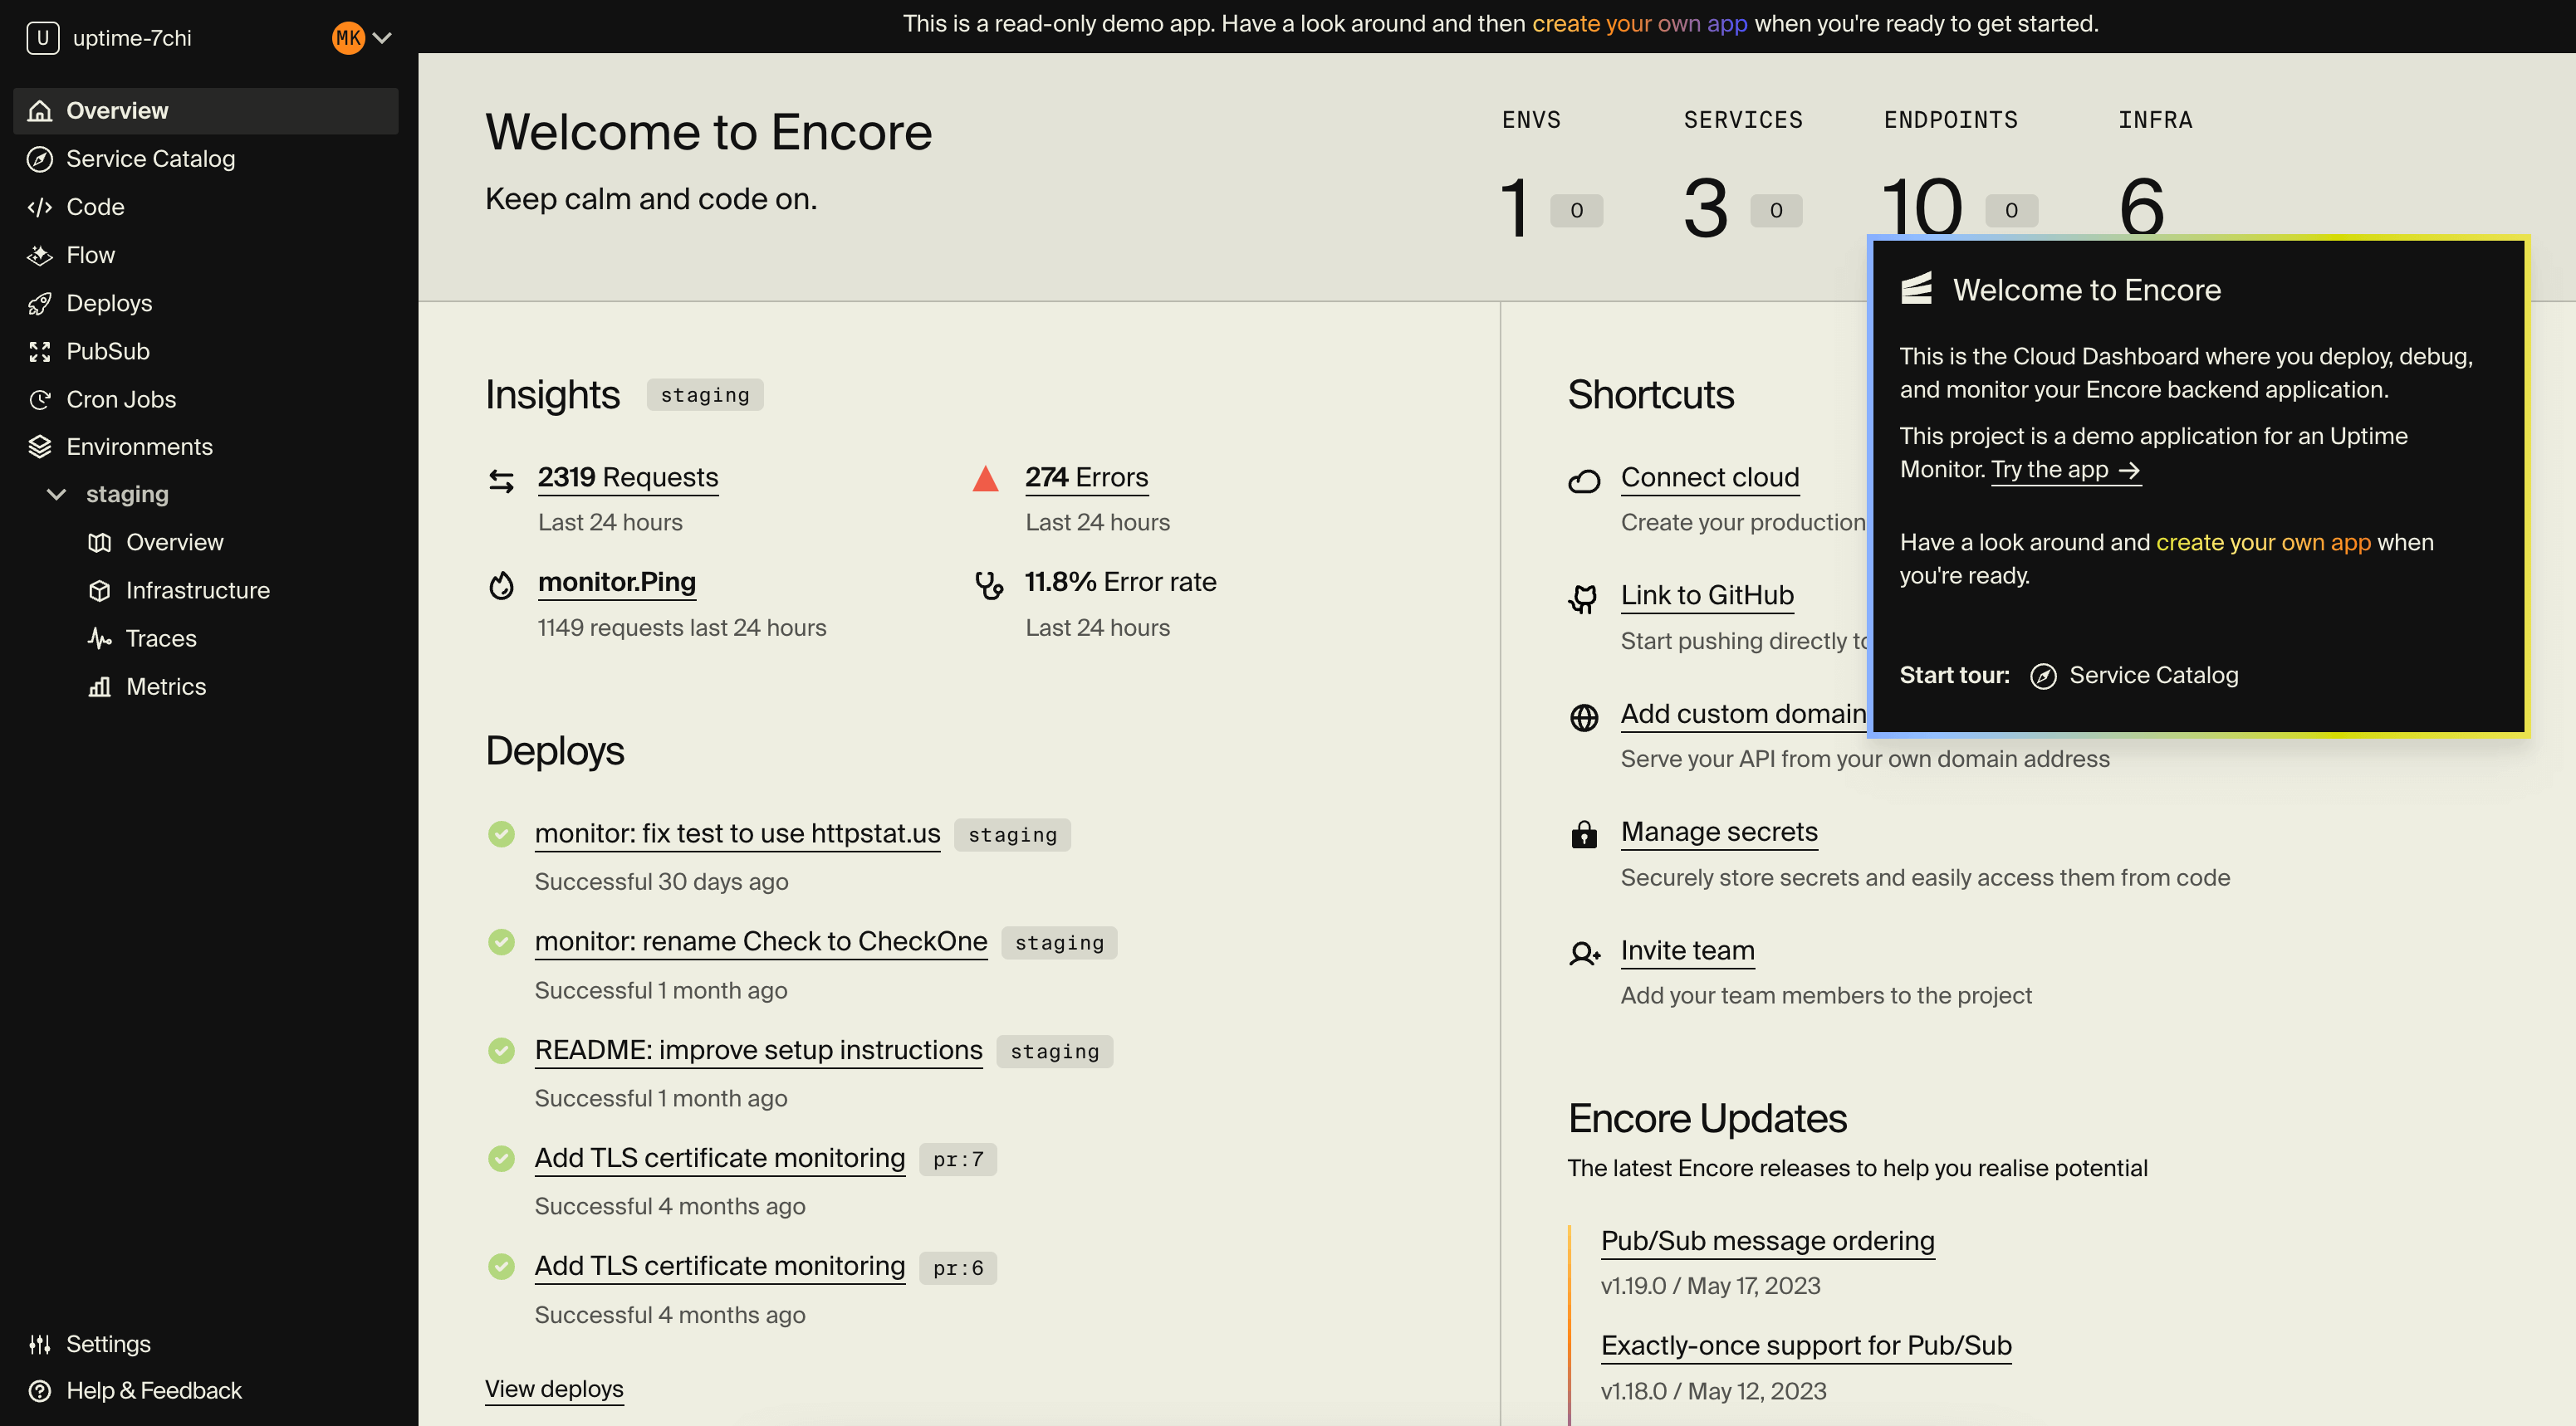
Task: Click create your own app banner link
Action: [1640, 24]
